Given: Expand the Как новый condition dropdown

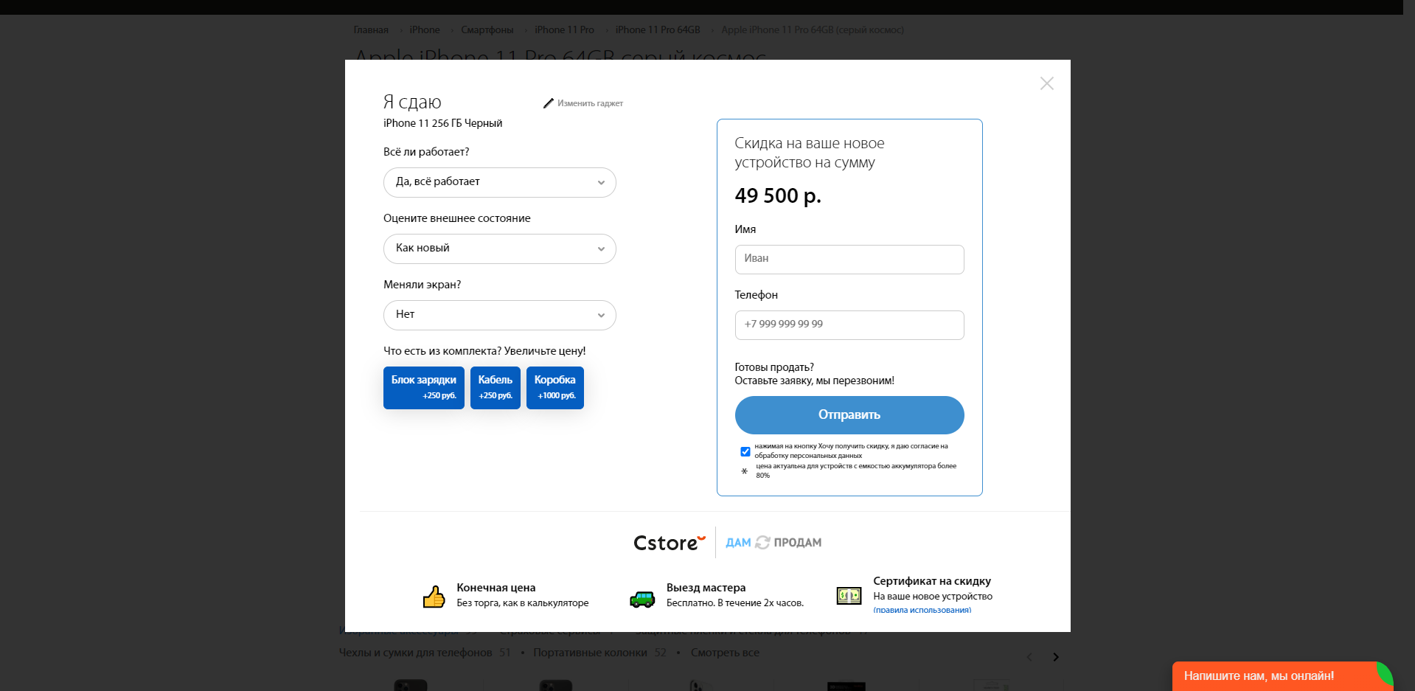Looking at the screenshot, I should 499,249.
